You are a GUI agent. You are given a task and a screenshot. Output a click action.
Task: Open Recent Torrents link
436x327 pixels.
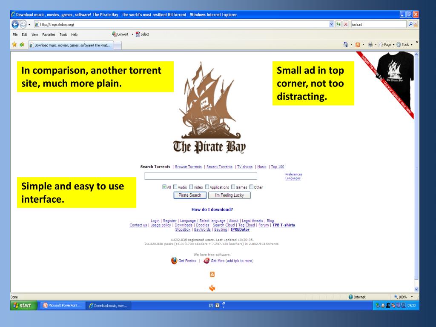[x=219, y=166]
